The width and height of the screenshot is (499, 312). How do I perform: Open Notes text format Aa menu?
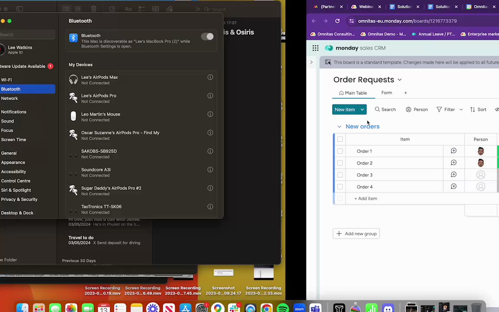(x=128, y=9)
